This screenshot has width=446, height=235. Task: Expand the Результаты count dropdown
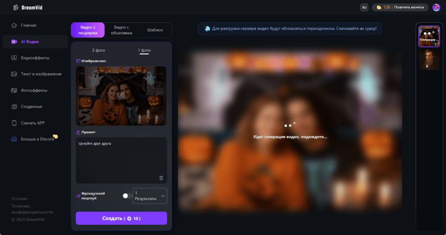coord(150,196)
